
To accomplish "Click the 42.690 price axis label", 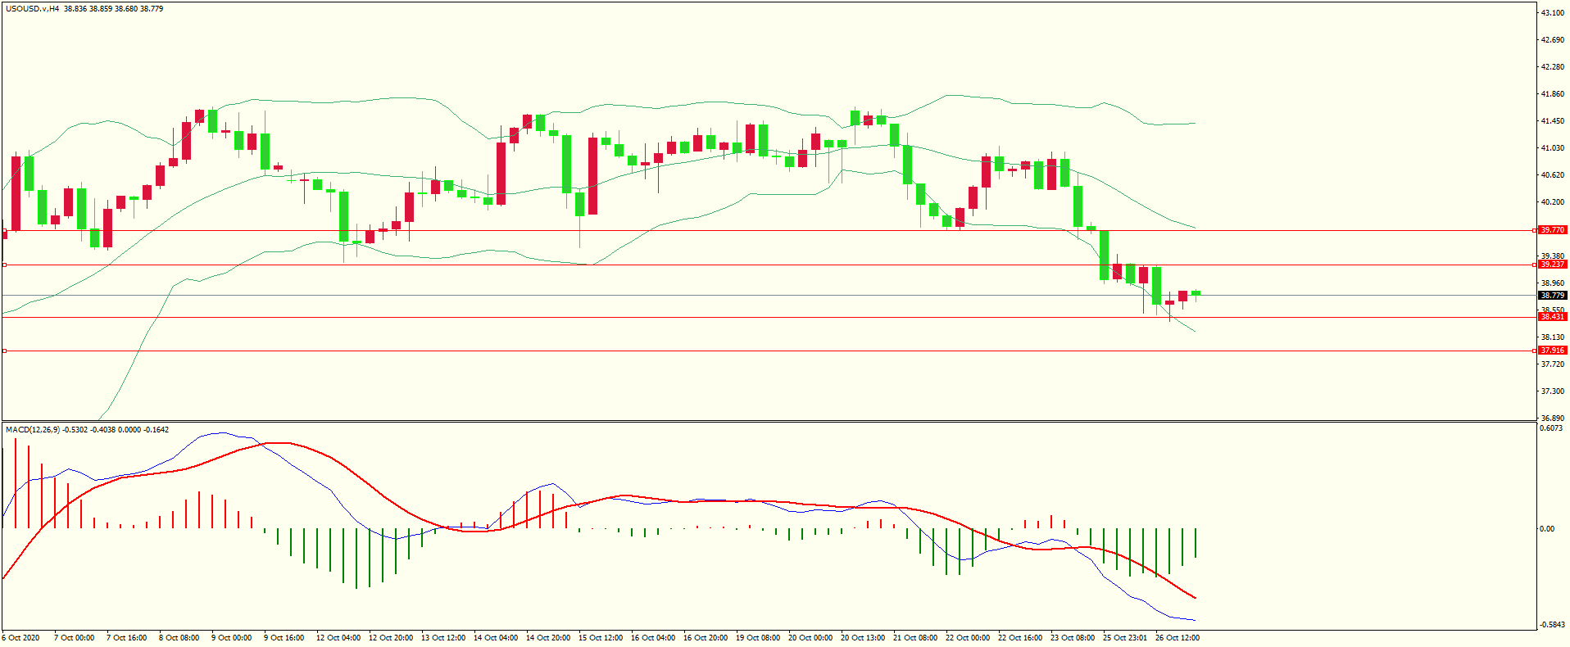I will point(1553,40).
